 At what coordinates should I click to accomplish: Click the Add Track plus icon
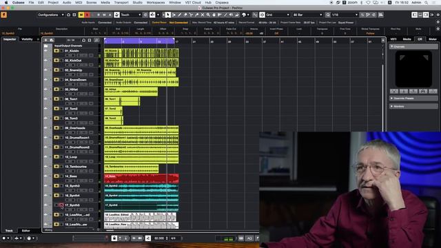point(46,40)
